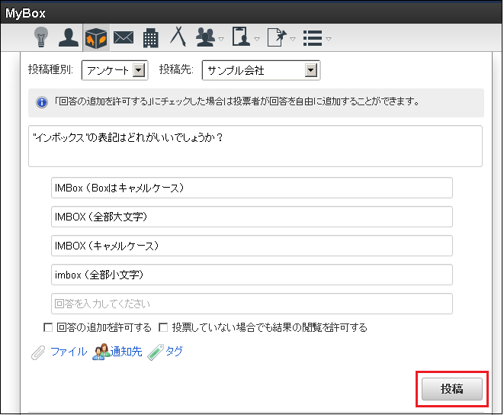Click the clipboard person icon

click(x=242, y=37)
